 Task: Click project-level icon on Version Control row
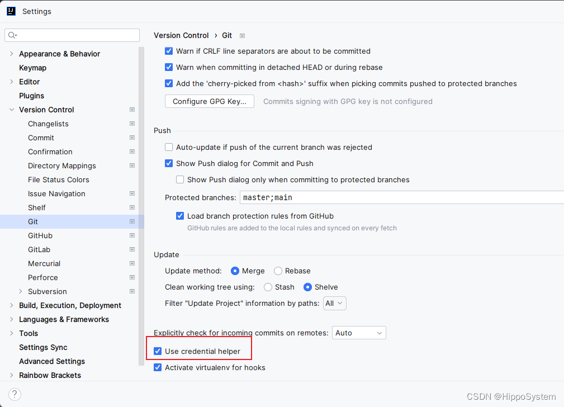pyautogui.click(x=132, y=110)
